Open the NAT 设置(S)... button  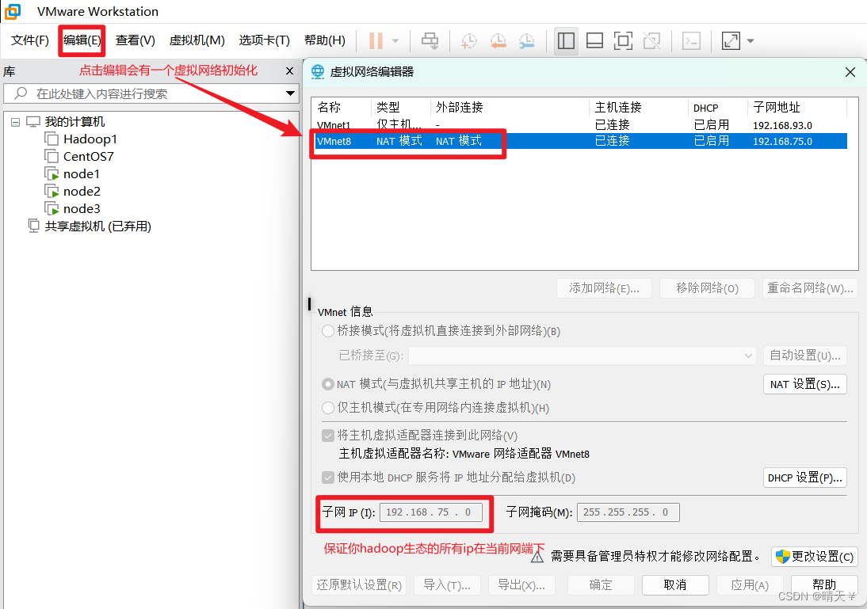click(x=805, y=384)
